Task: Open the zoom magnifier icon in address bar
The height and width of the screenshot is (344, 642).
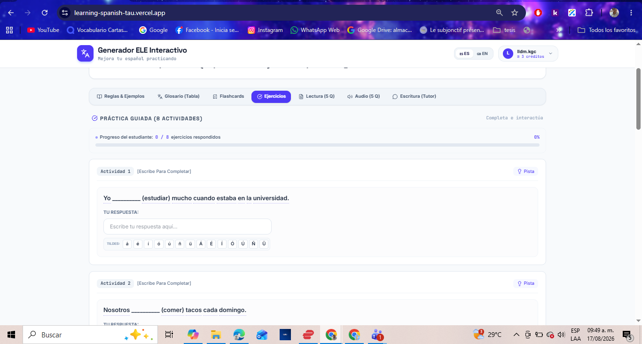Action: tap(500, 13)
